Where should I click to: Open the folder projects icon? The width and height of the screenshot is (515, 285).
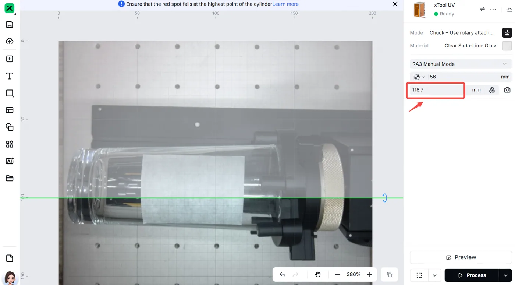[10, 178]
